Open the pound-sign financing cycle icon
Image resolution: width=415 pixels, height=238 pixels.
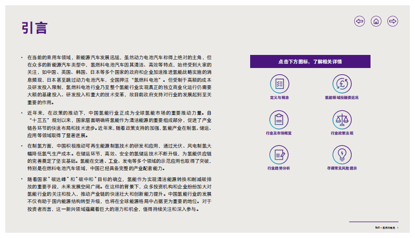(x=342, y=84)
